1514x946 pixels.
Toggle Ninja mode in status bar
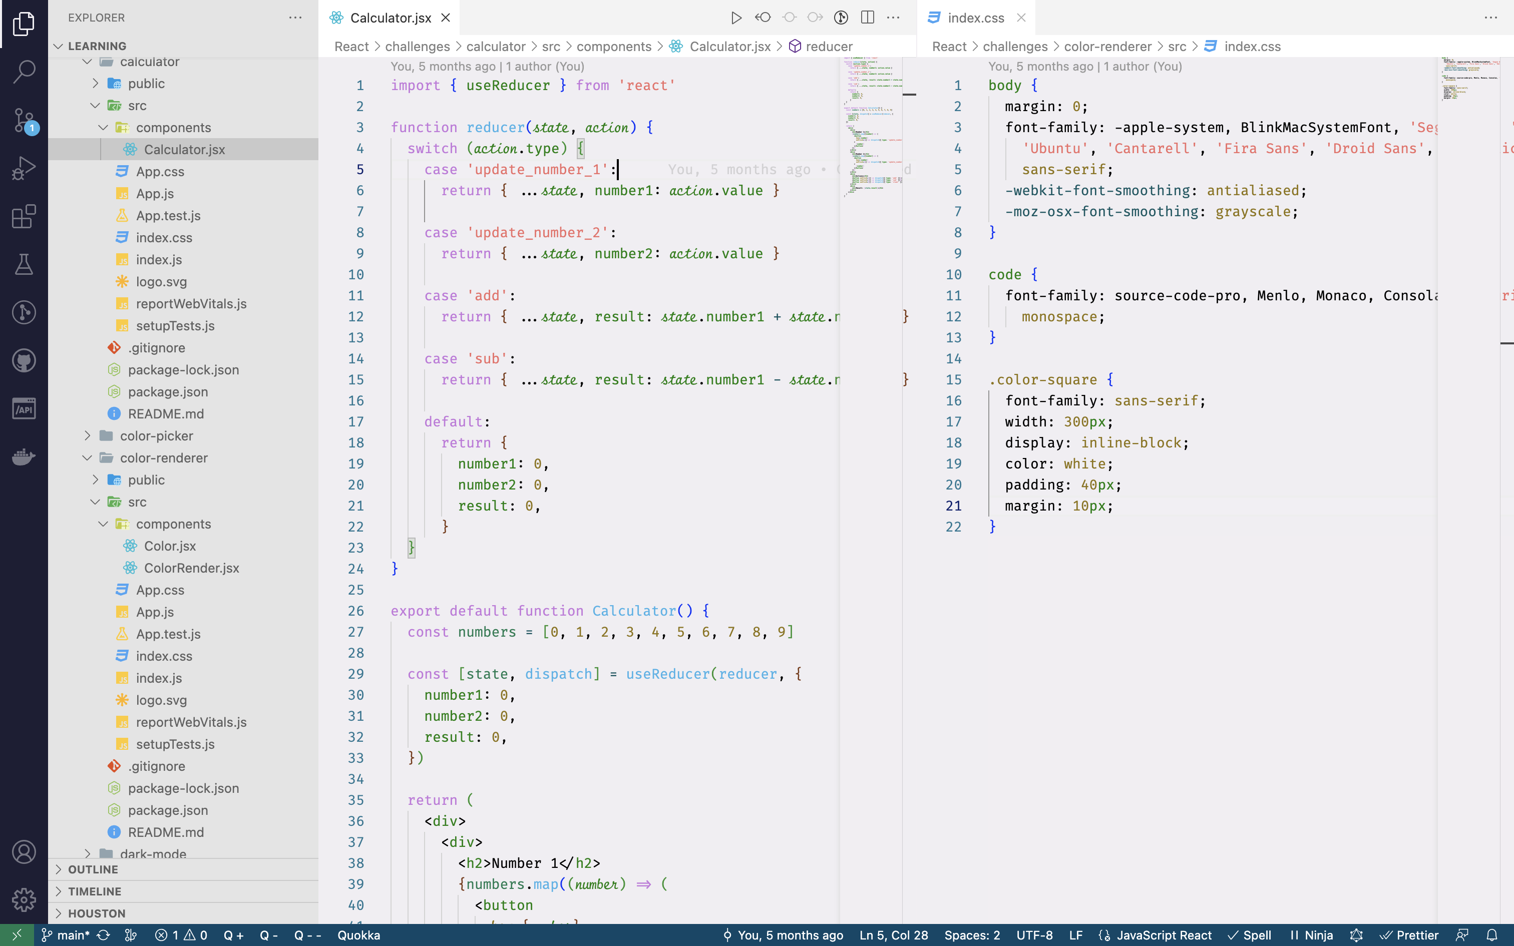(1312, 935)
